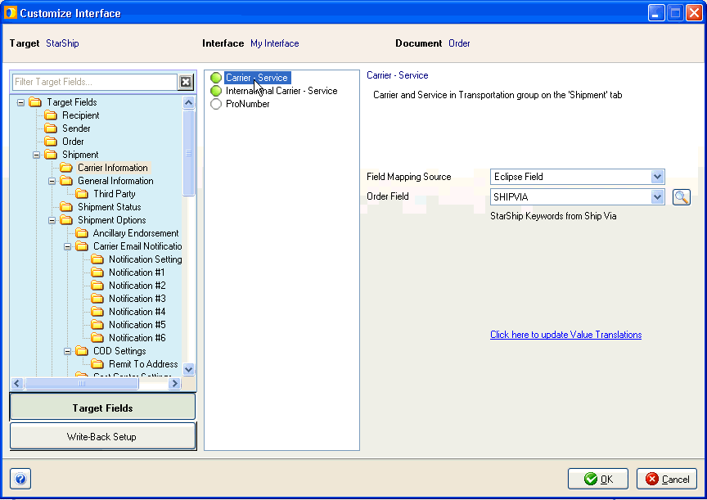This screenshot has width=707, height=500.
Task: Click the tree scroll-down arrow
Action: click(x=188, y=369)
